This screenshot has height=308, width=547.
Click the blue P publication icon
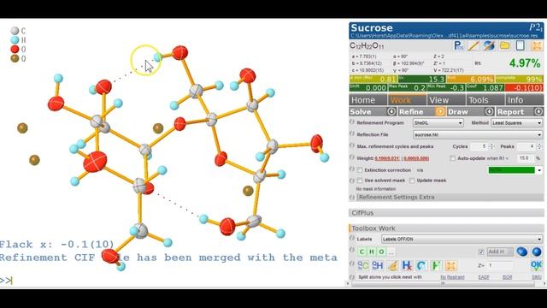click(x=458, y=45)
